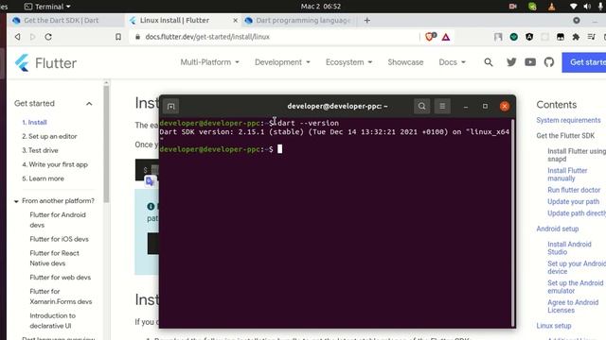The width and height of the screenshot is (606, 340).
Task: Click the left sidebar scrollbar
Action: tap(106, 143)
